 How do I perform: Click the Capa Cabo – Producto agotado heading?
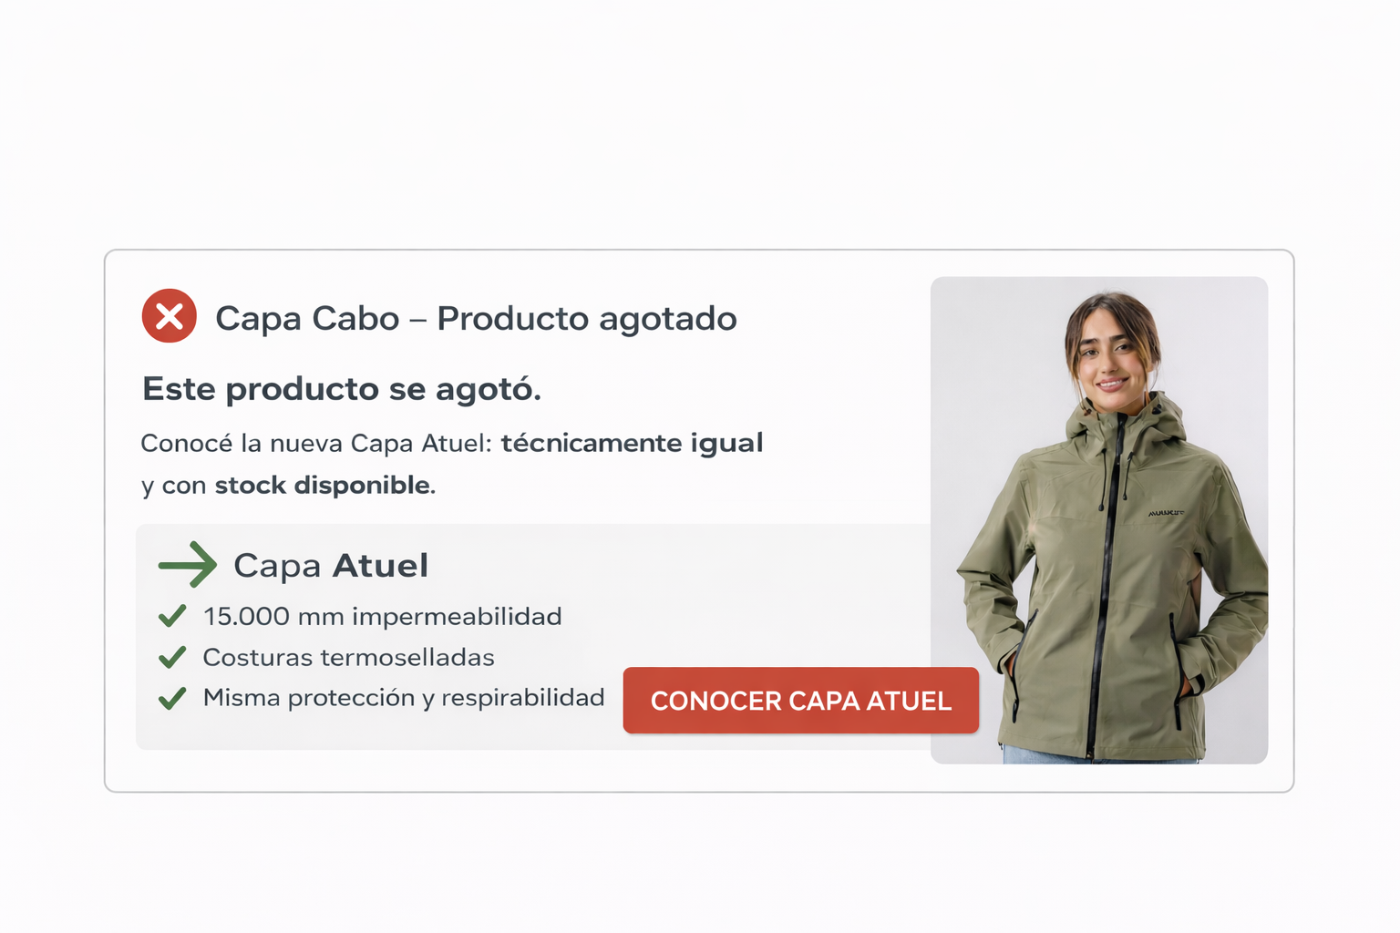(x=476, y=319)
